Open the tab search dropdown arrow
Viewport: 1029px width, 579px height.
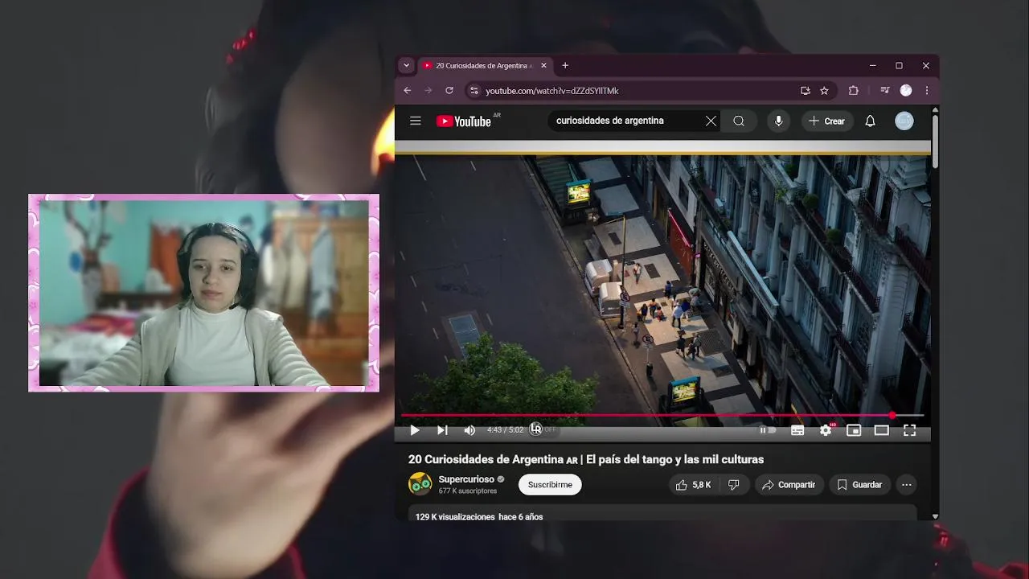point(406,66)
